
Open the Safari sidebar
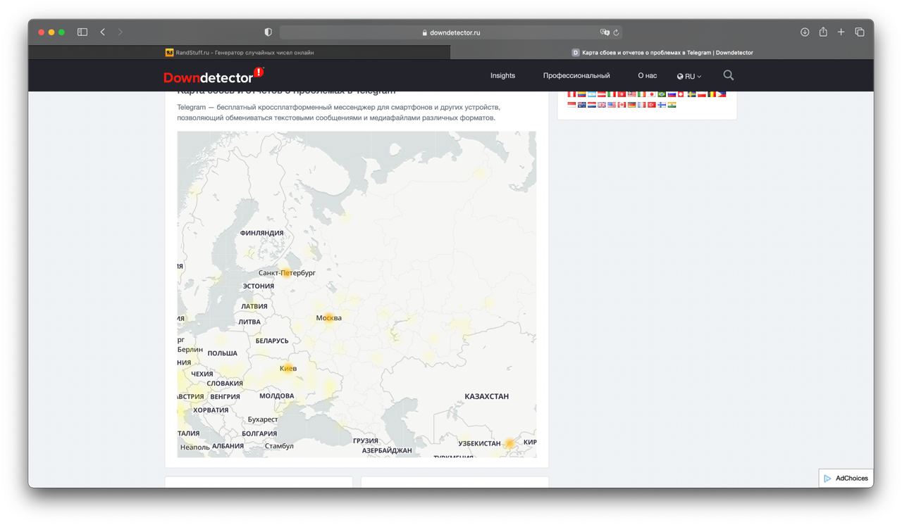click(x=82, y=32)
